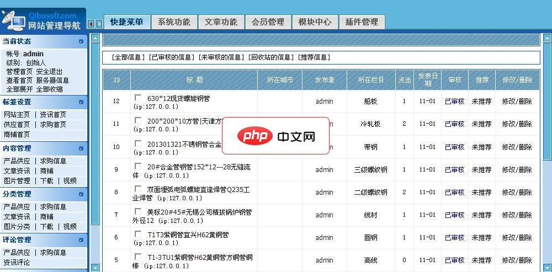Click 船板 category cell

(370, 102)
